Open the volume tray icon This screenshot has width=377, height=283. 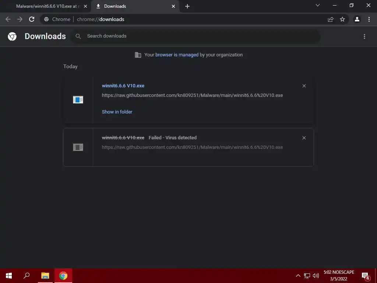[316, 276]
